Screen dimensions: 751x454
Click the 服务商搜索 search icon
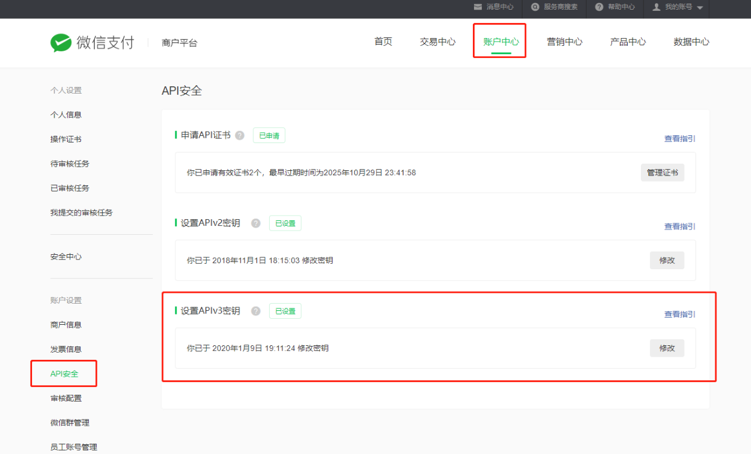535,7
